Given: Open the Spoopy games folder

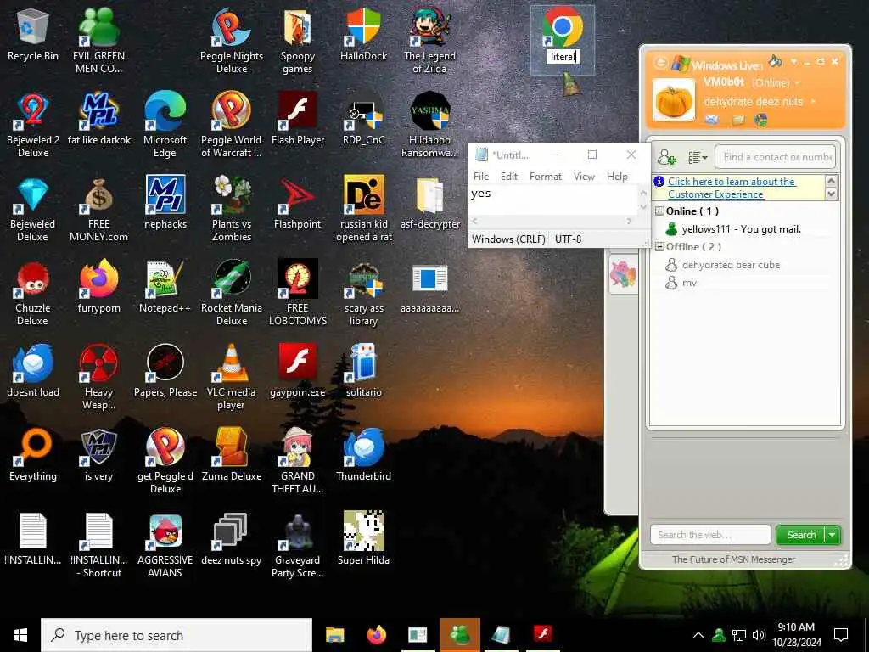Looking at the screenshot, I should point(298,41).
